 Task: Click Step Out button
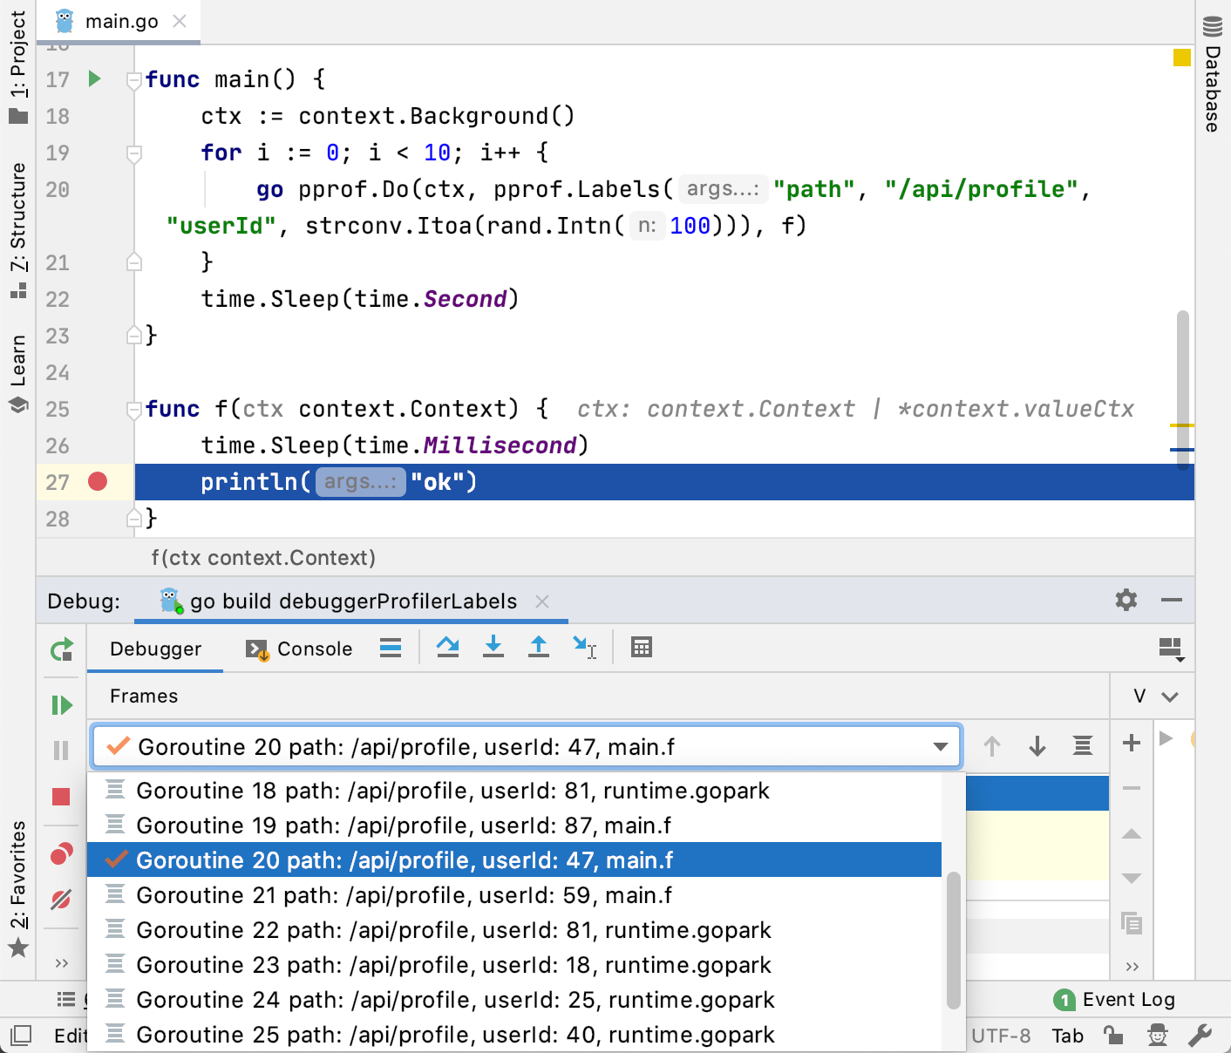coord(539,647)
